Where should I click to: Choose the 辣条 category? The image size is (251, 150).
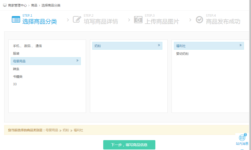coord(16,69)
